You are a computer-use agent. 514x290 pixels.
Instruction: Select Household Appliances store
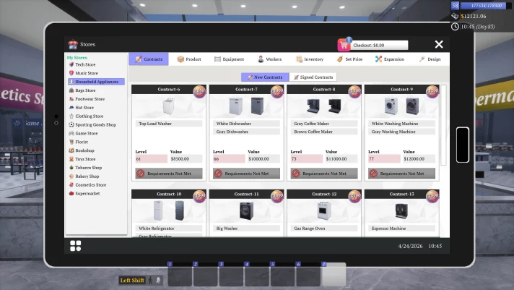coord(96,82)
